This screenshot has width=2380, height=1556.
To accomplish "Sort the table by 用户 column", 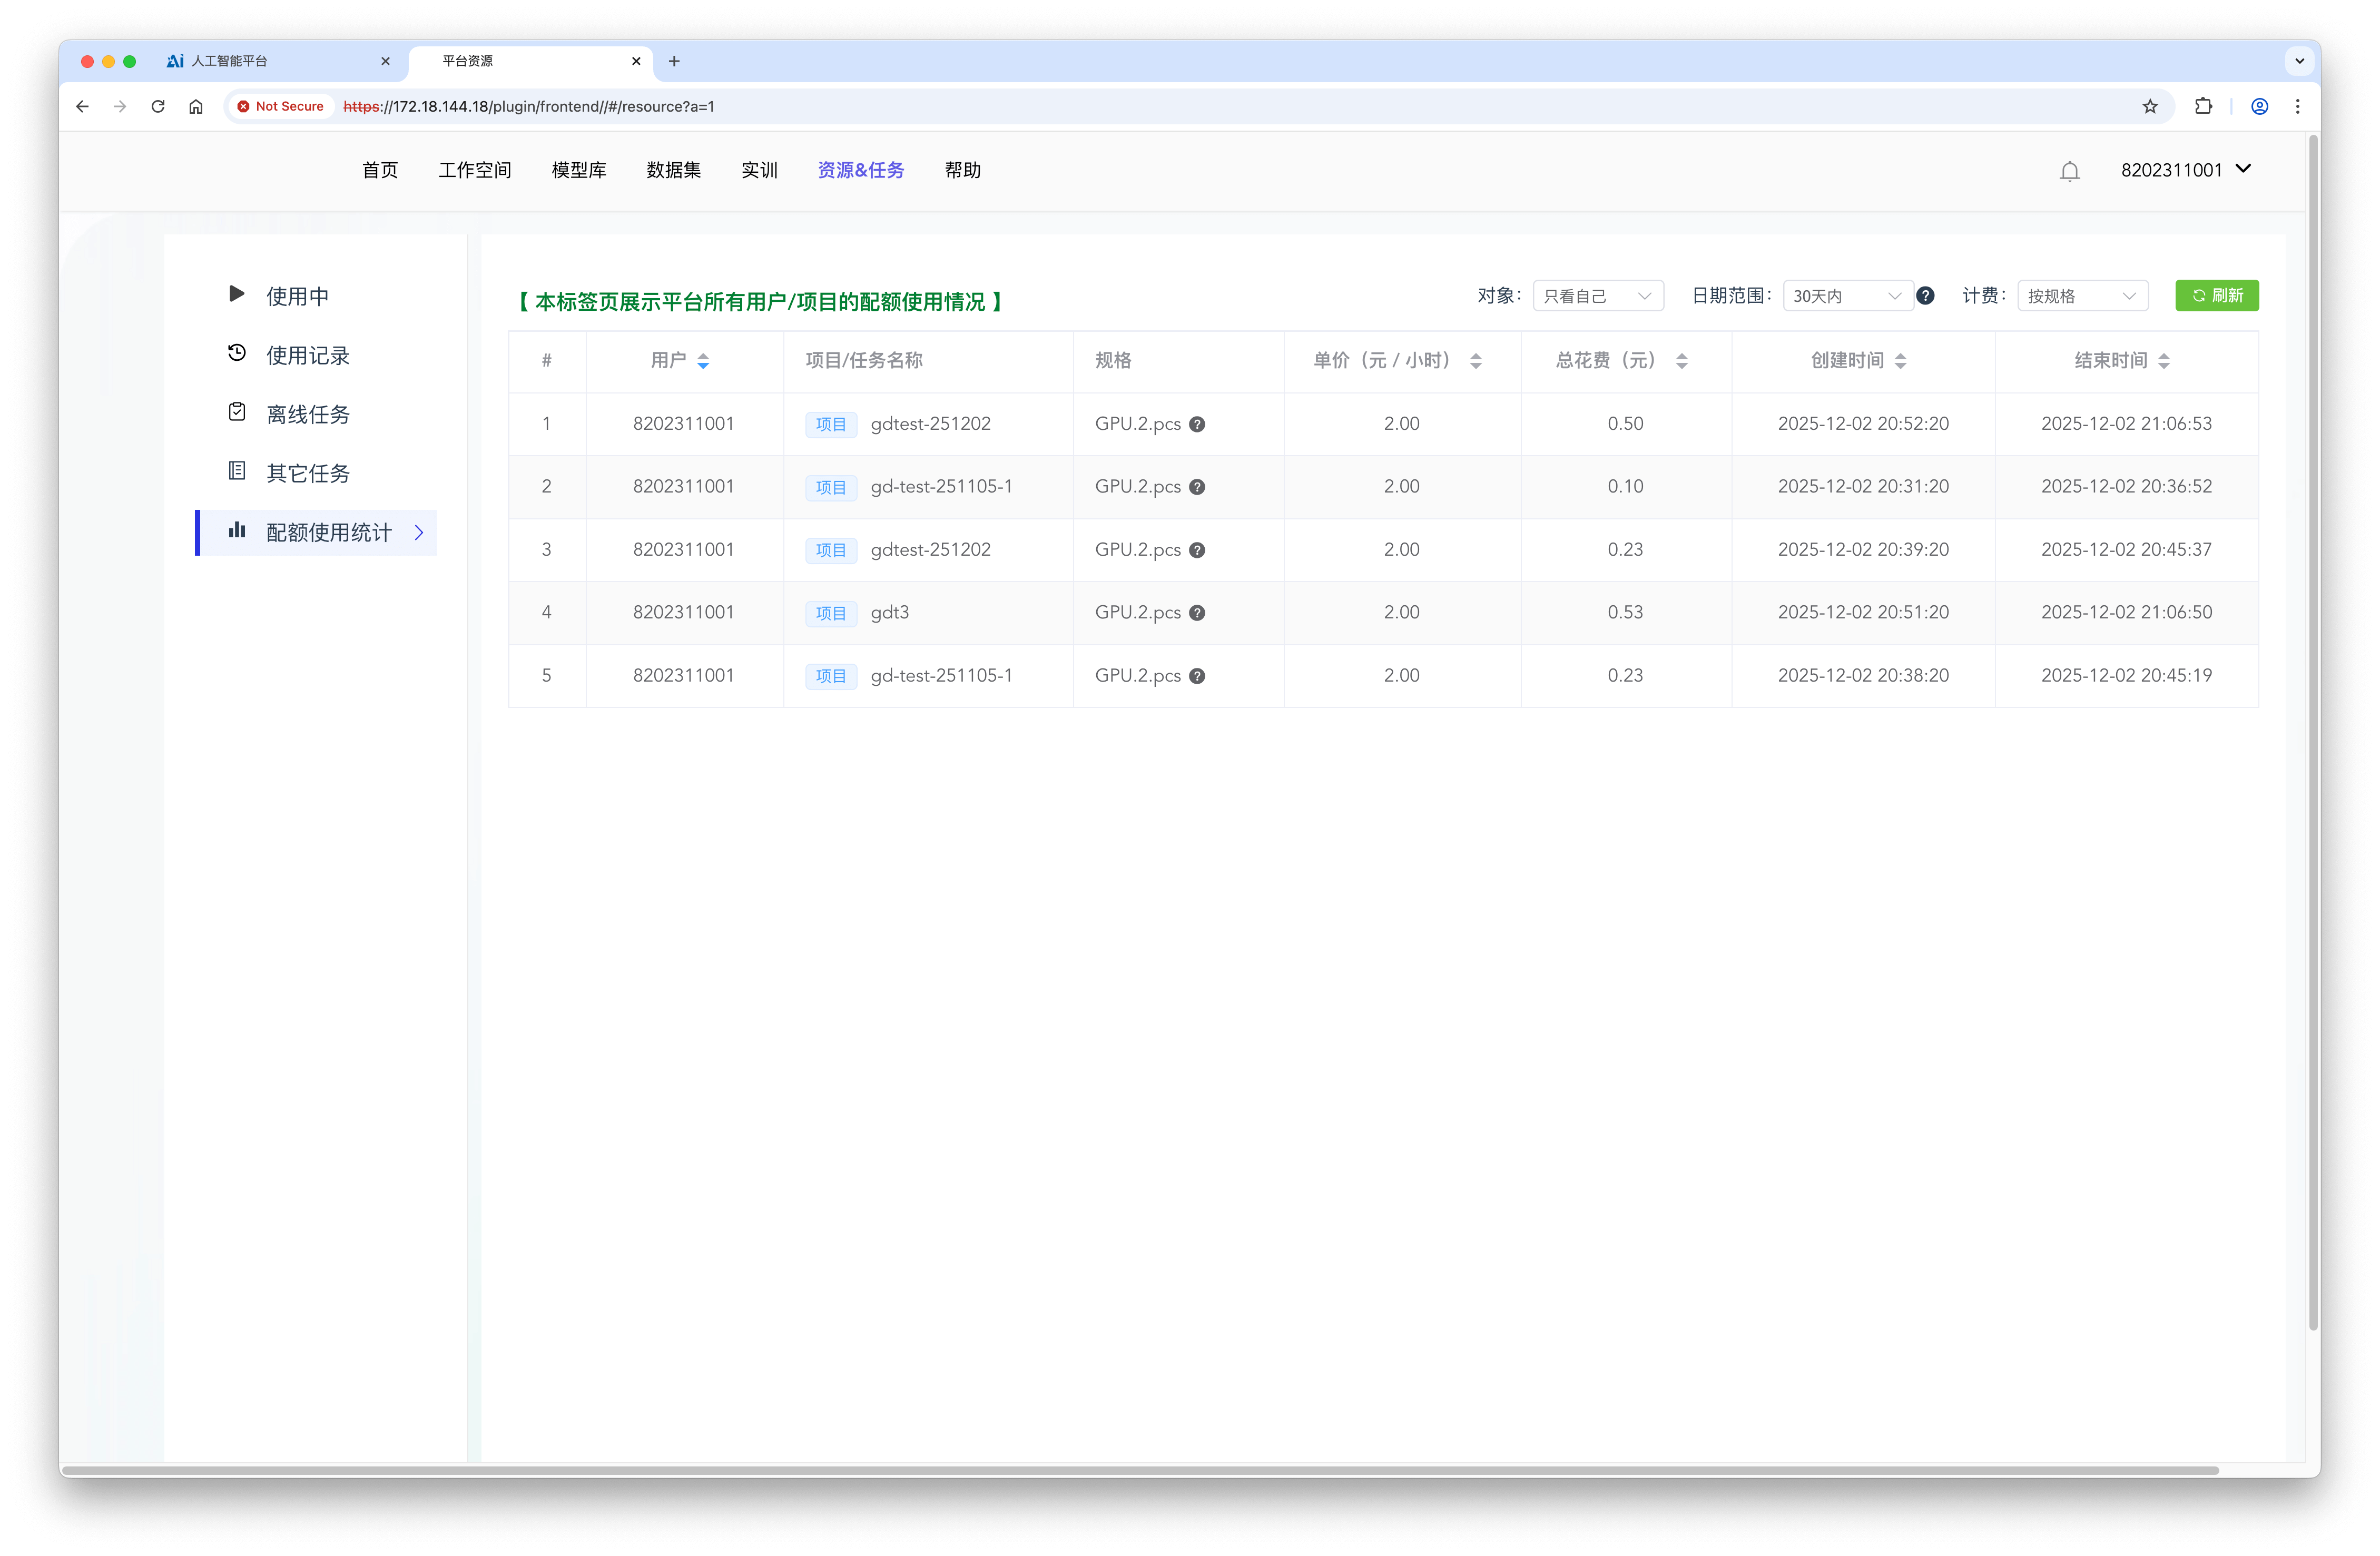I will click(x=703, y=361).
